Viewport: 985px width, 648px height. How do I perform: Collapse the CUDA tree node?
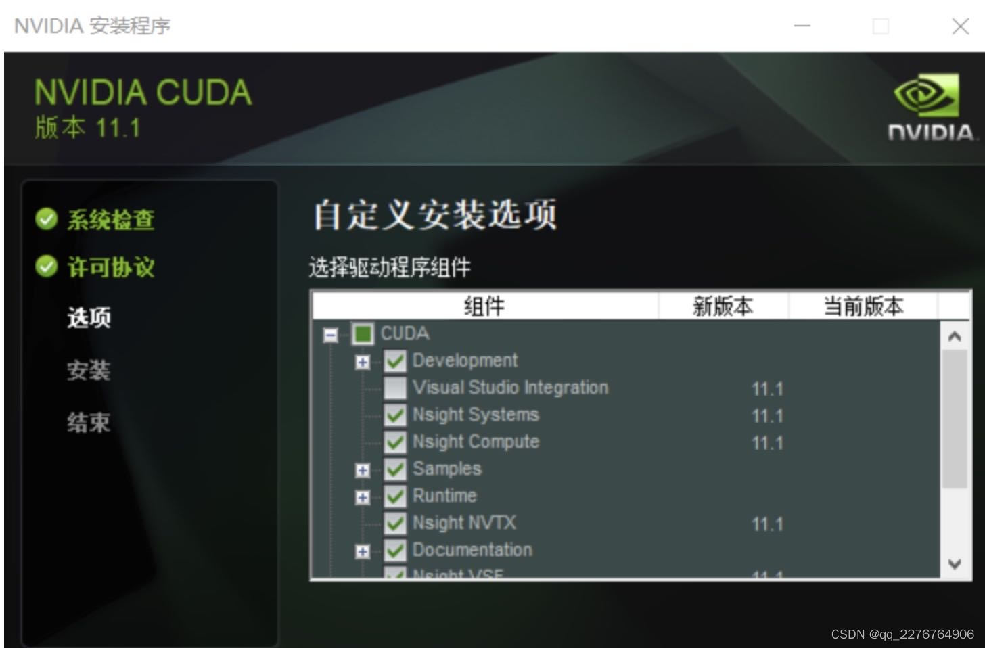coord(331,335)
